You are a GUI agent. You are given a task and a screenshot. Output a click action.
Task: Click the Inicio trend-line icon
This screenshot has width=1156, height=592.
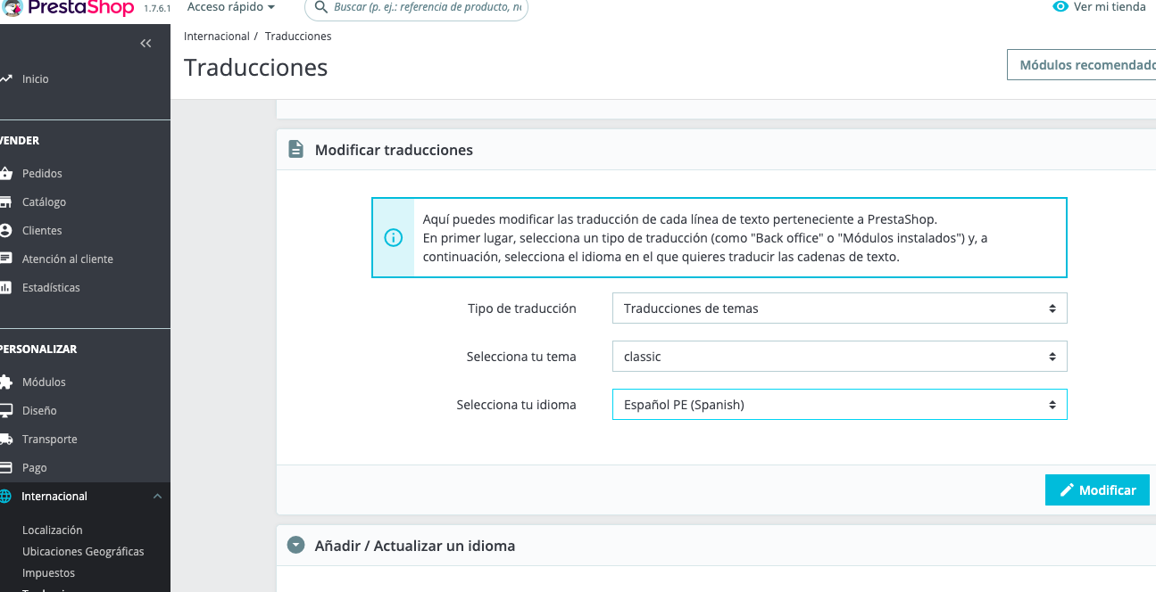pyautogui.click(x=5, y=79)
